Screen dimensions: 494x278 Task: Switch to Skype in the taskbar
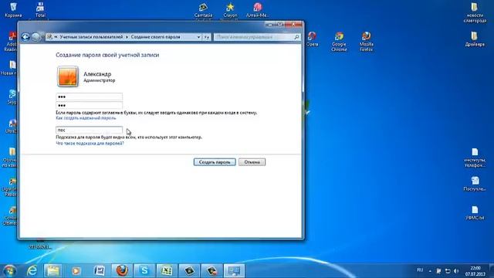tap(144, 271)
